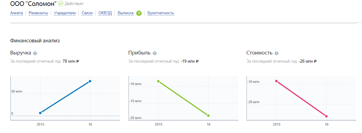Open the Бухотчетность section
This screenshot has height=133, width=362.
161,13
